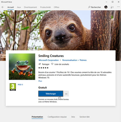Screen dimensions: 121x122
Task: Open the downloads indicator icon
Action: pyautogui.click(x=112, y=7)
